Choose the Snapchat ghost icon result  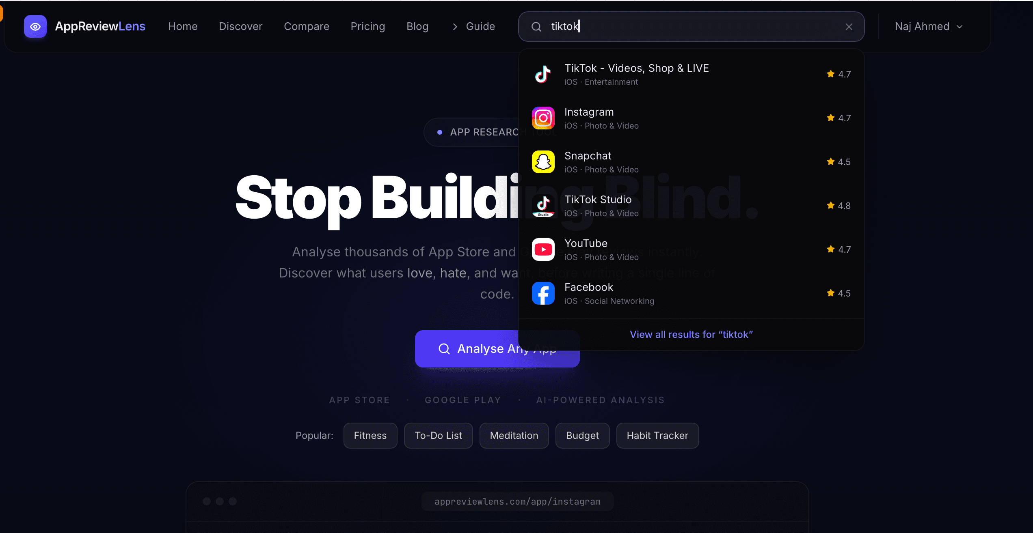point(543,162)
